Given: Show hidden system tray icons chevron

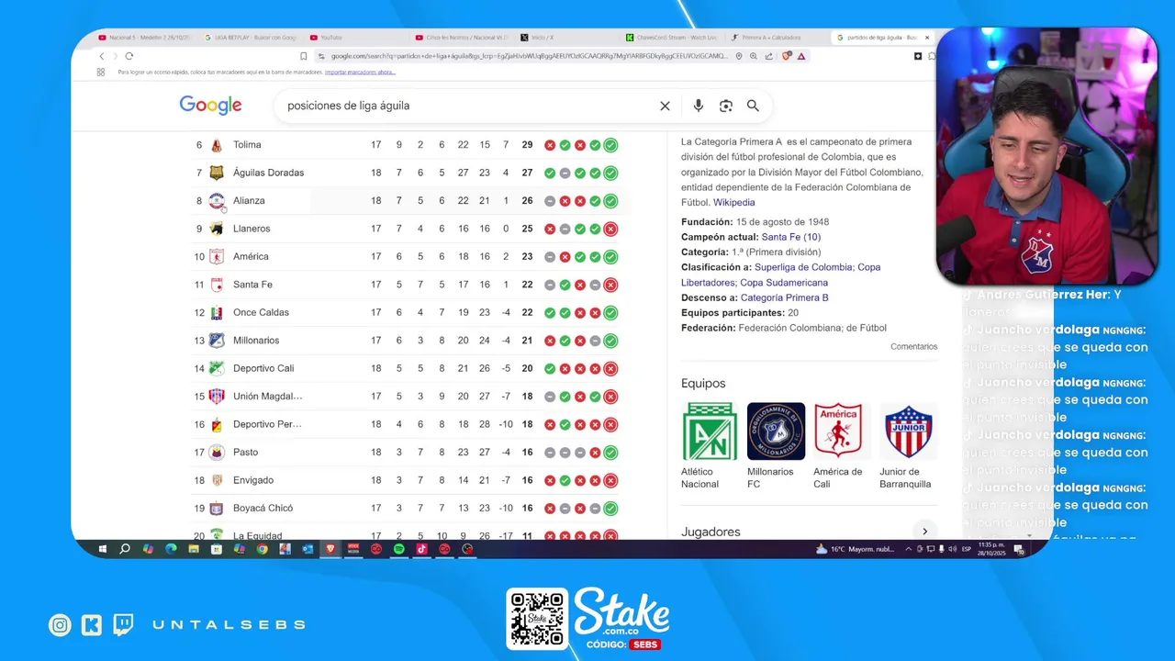Looking at the screenshot, I should click(909, 549).
